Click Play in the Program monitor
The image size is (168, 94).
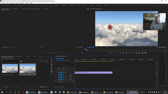click(127, 53)
